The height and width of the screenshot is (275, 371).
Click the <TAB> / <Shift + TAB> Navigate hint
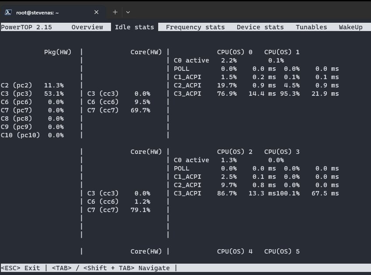click(x=111, y=268)
